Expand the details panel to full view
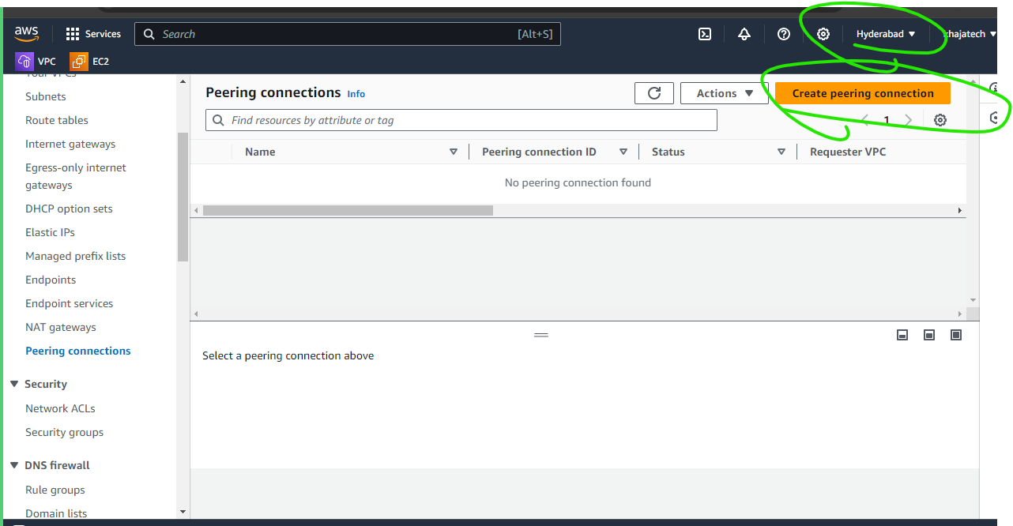The image size is (1013, 526). [956, 335]
